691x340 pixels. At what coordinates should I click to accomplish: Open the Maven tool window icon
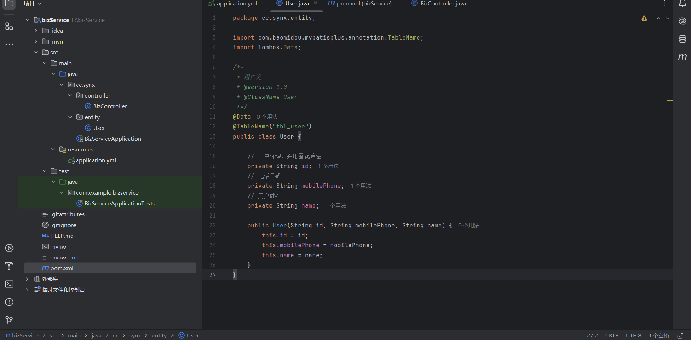682,57
